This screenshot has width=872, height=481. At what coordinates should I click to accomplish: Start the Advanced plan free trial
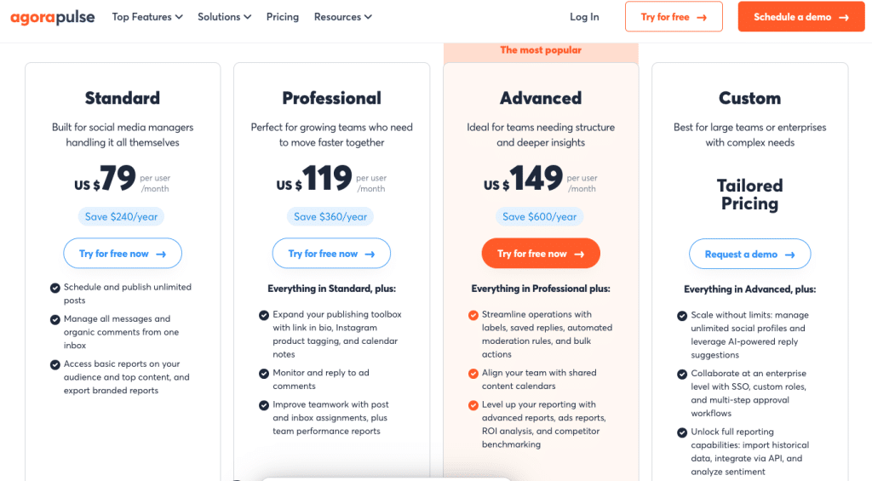(541, 254)
